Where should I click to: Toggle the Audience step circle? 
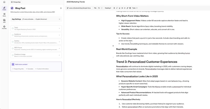(13, 35)
